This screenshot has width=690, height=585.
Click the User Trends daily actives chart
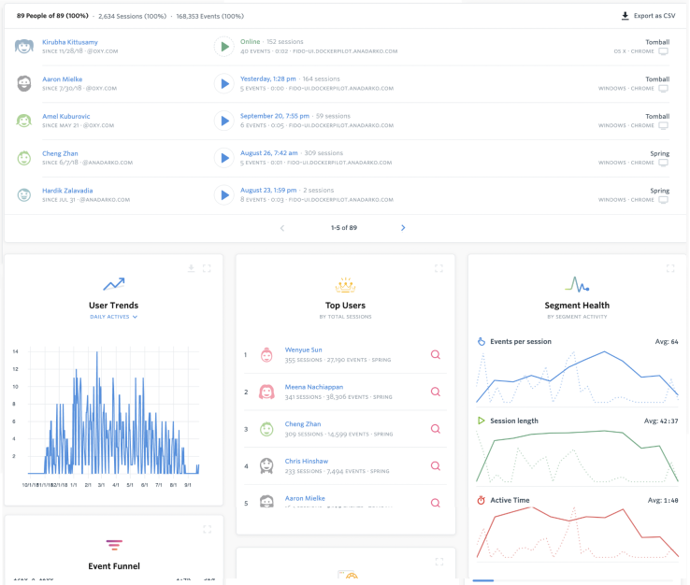[x=113, y=412]
